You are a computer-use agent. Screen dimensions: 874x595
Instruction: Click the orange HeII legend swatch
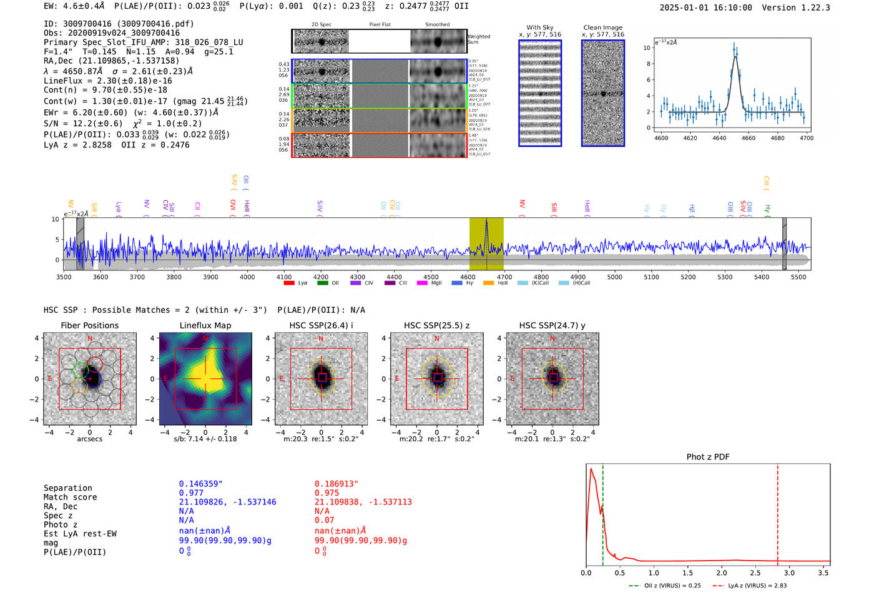[x=489, y=283]
